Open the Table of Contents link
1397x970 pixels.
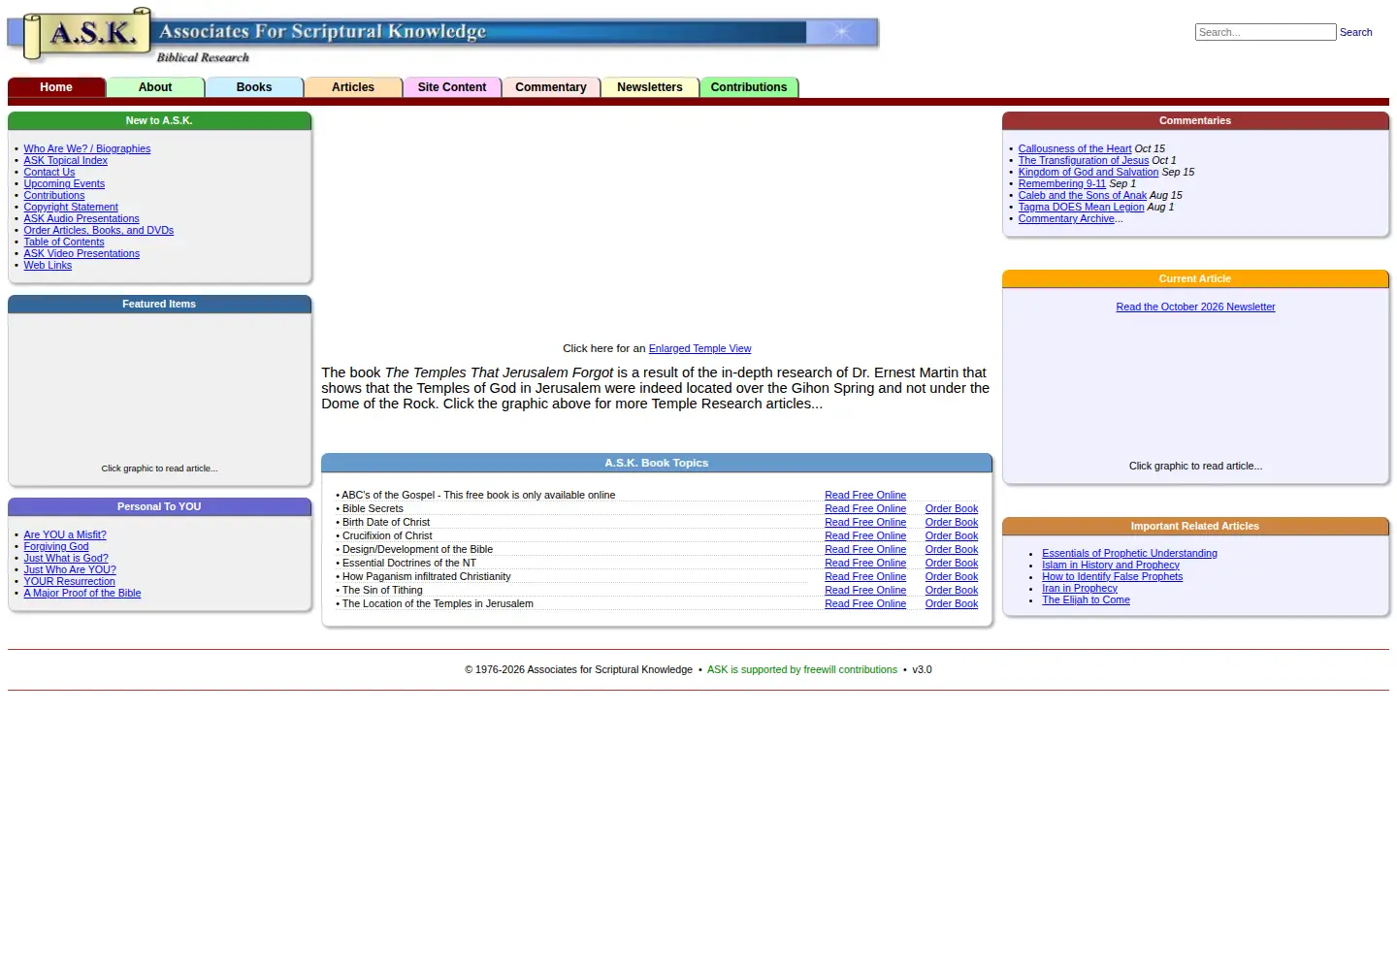64,242
